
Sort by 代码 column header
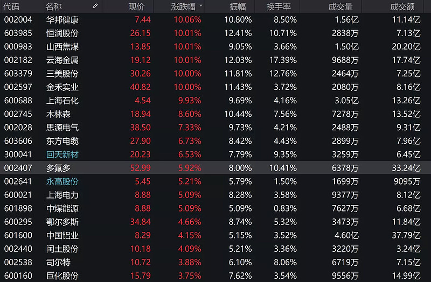(11, 6)
